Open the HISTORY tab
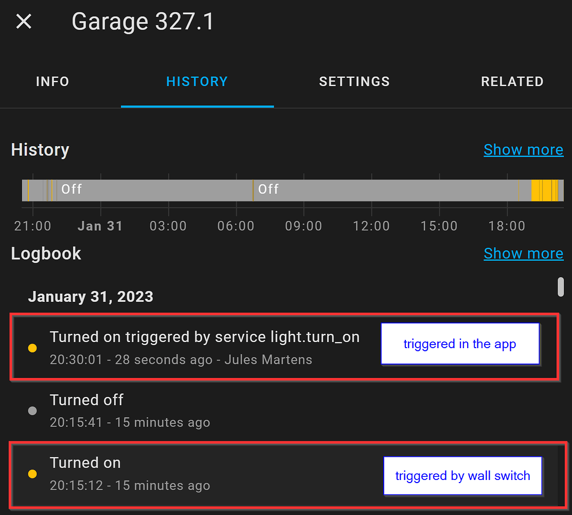The width and height of the screenshot is (572, 515). (197, 81)
